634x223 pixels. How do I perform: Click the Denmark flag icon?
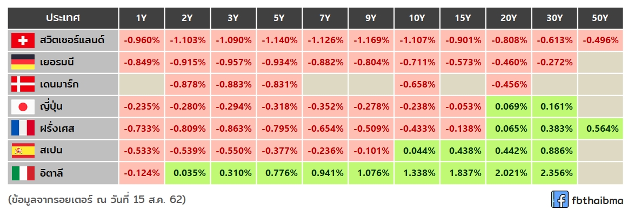tap(23, 84)
